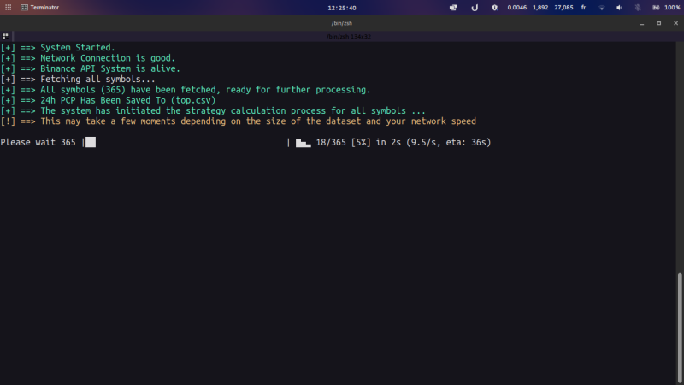Click the 100% battery percentage text
This screenshot has height=385, width=684.
pos(673,7)
